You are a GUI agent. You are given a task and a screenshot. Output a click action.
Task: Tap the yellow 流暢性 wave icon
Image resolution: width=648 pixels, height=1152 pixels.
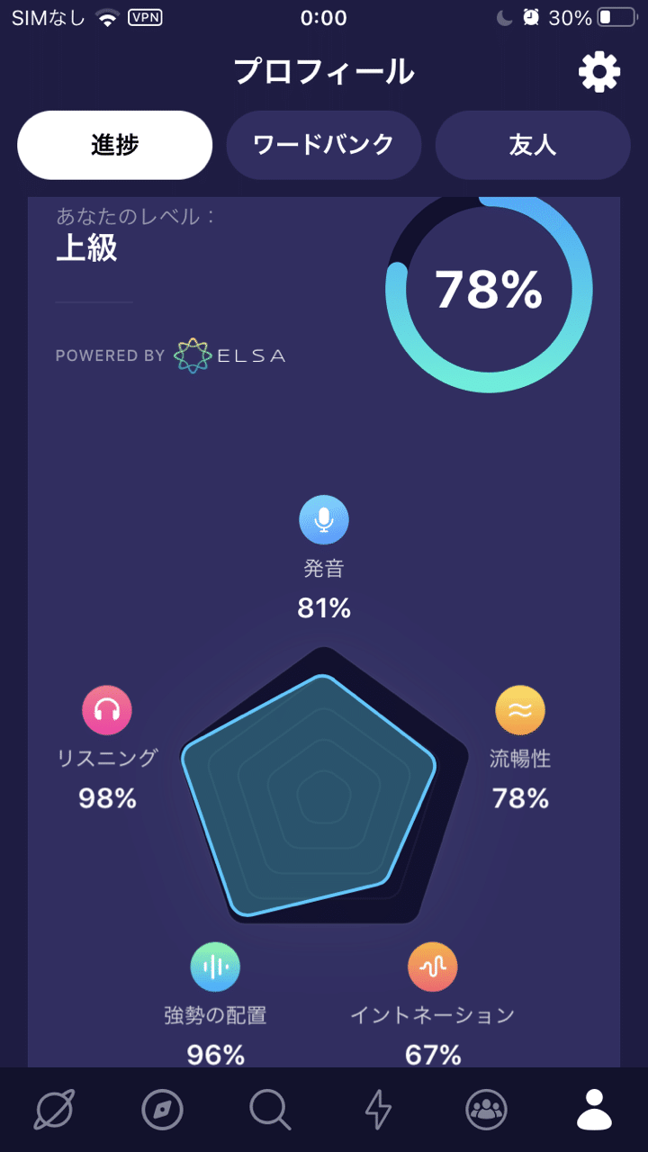(x=520, y=711)
